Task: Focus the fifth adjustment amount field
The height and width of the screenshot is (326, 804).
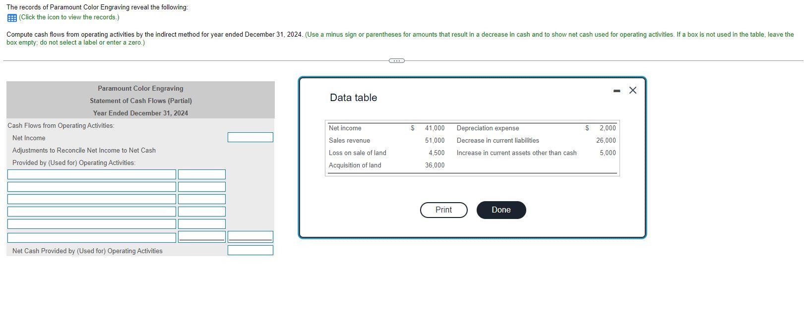Action: coord(202,224)
